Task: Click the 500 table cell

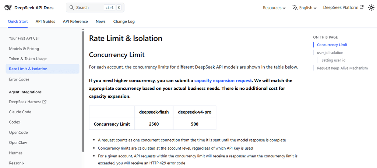Action: click(194, 124)
